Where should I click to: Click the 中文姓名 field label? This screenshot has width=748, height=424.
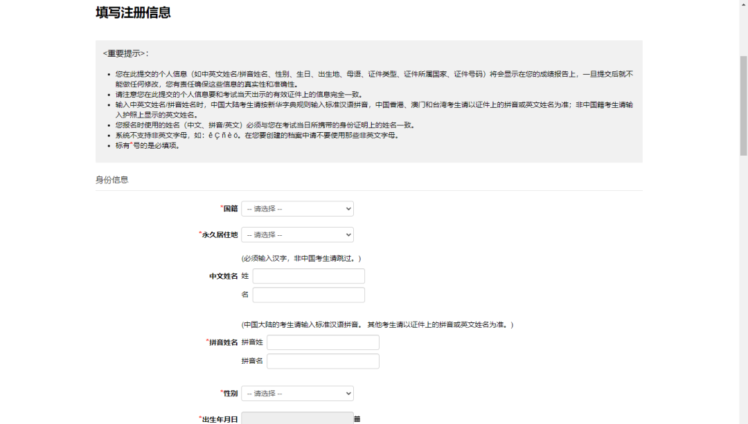point(223,275)
